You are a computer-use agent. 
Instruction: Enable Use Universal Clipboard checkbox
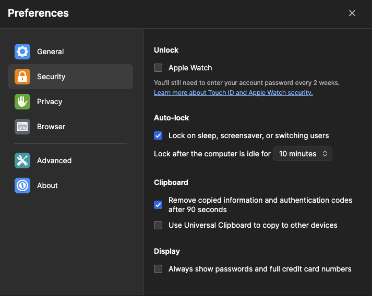click(158, 225)
